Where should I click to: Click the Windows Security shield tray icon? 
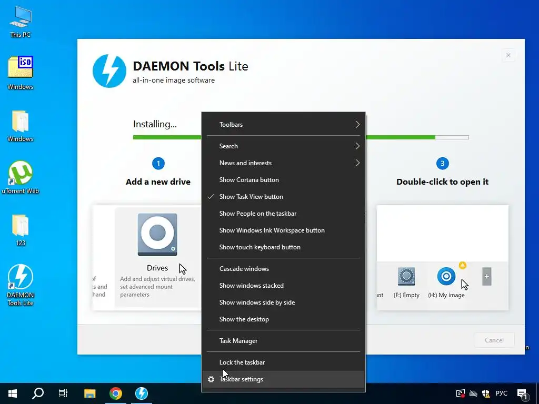pyautogui.click(x=486, y=393)
